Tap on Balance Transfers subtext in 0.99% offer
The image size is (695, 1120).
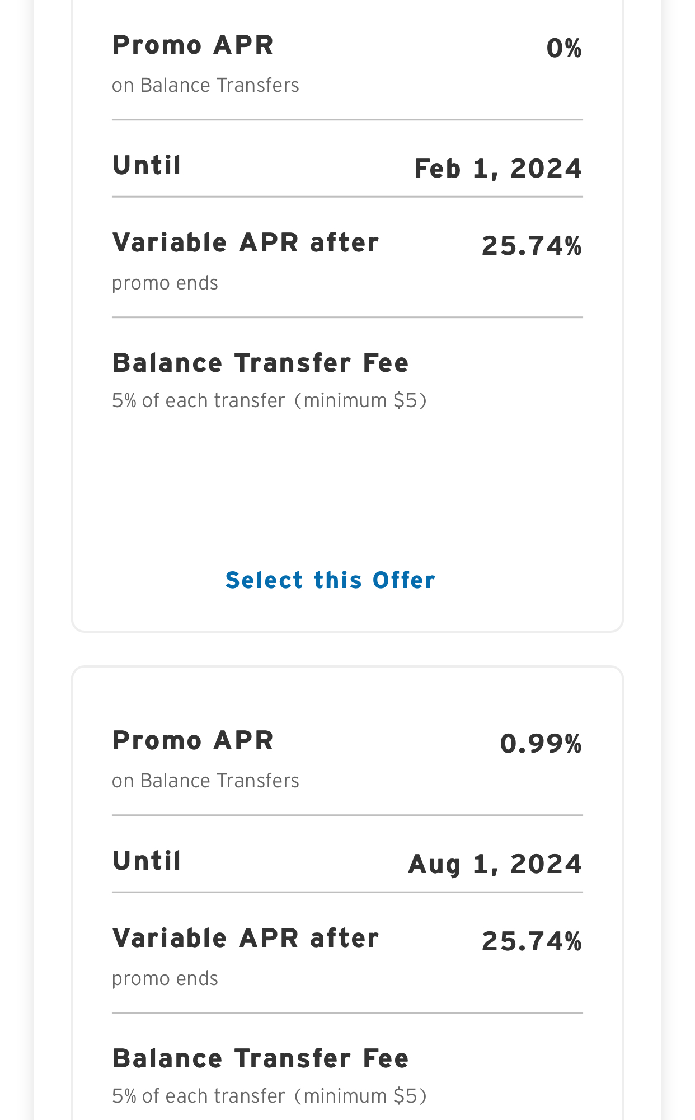coord(205,781)
